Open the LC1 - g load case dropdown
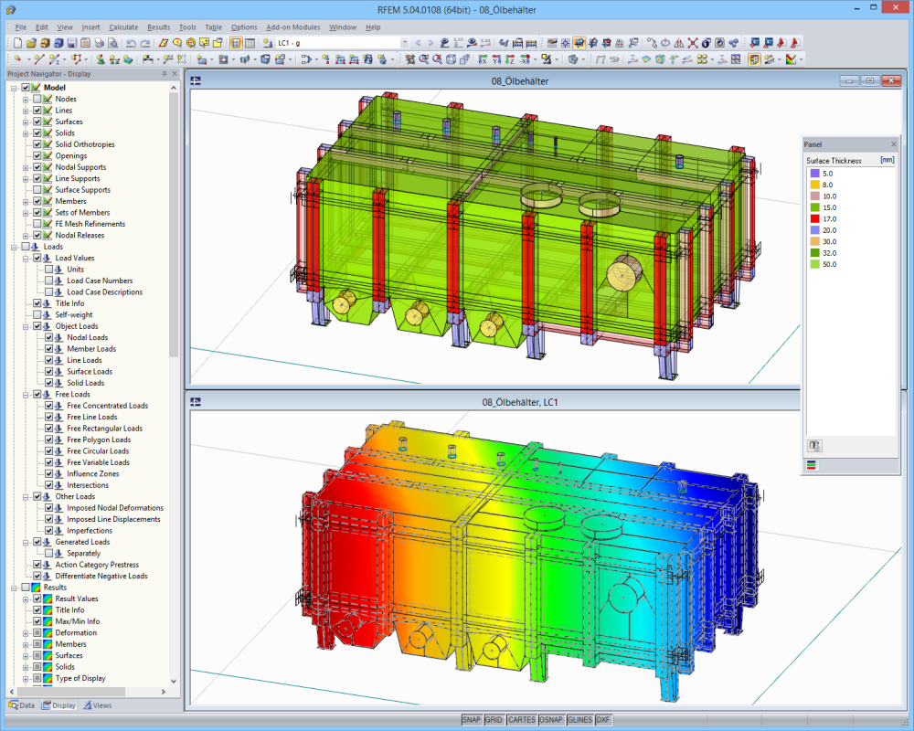The image size is (914, 731). point(405,41)
